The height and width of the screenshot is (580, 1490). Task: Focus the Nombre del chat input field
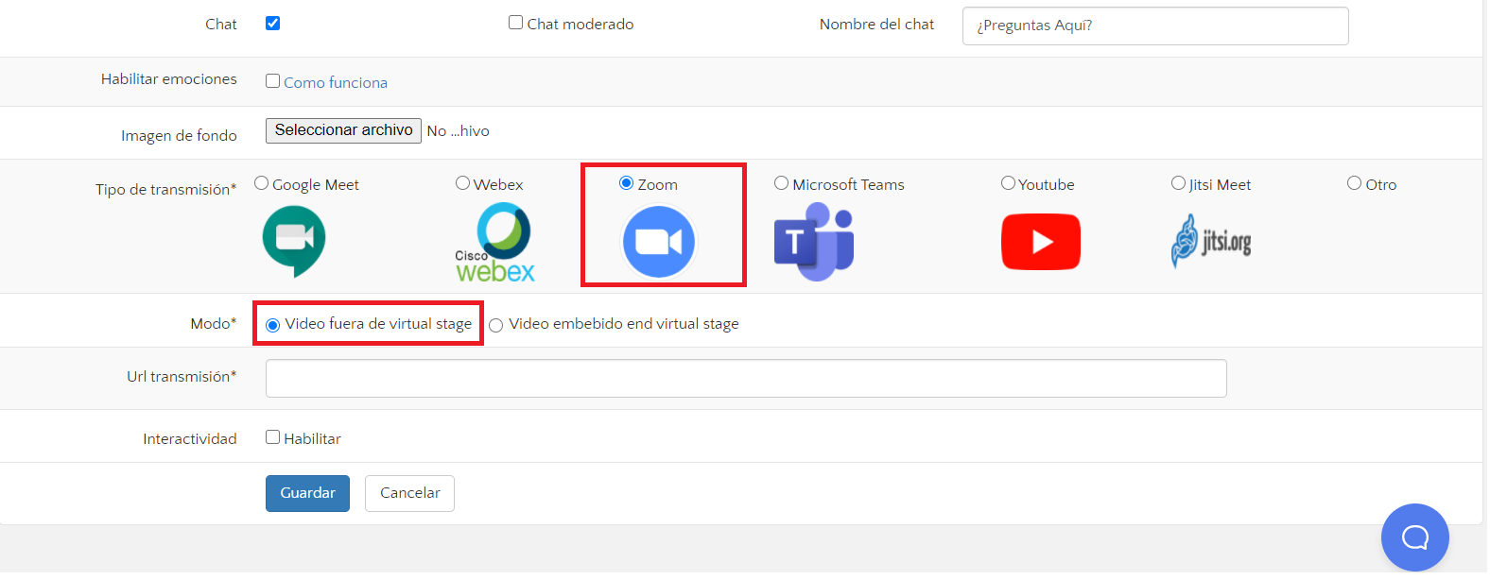click(x=1155, y=26)
